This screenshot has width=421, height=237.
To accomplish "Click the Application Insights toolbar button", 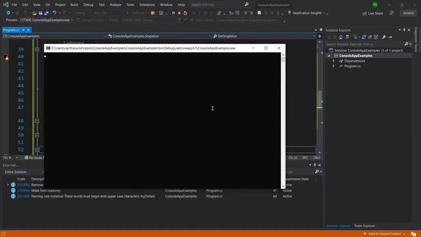I will (306, 13).
